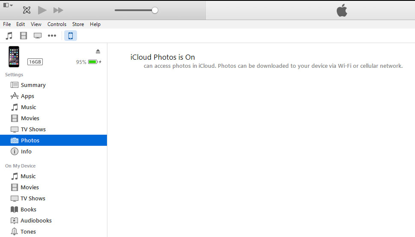Go to Apps in device Settings
415x237 pixels.
(x=27, y=96)
